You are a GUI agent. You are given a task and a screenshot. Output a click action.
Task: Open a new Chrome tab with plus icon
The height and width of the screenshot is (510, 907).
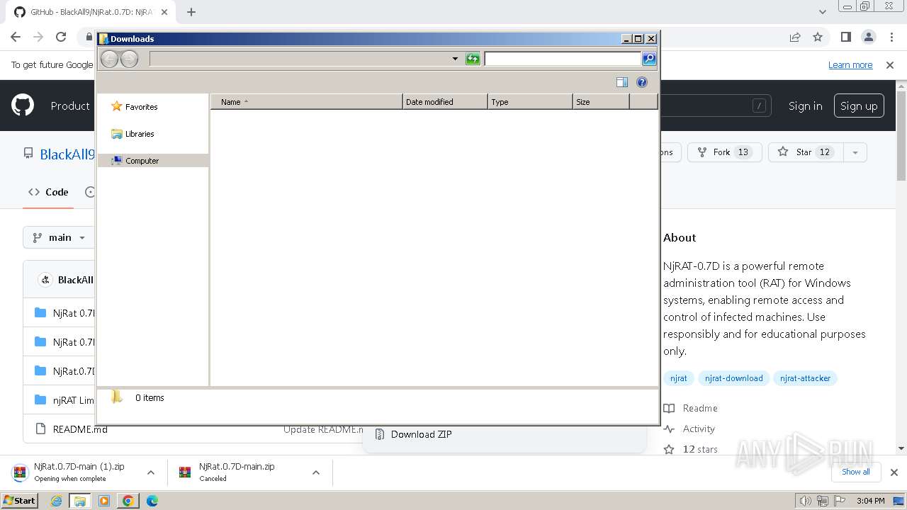pos(191,12)
